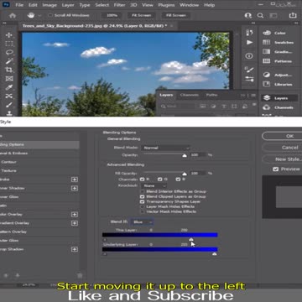This screenshot has width=302, height=302.
Task: Toggle the Preview checkbox
Action: pyautogui.click(x=276, y=169)
